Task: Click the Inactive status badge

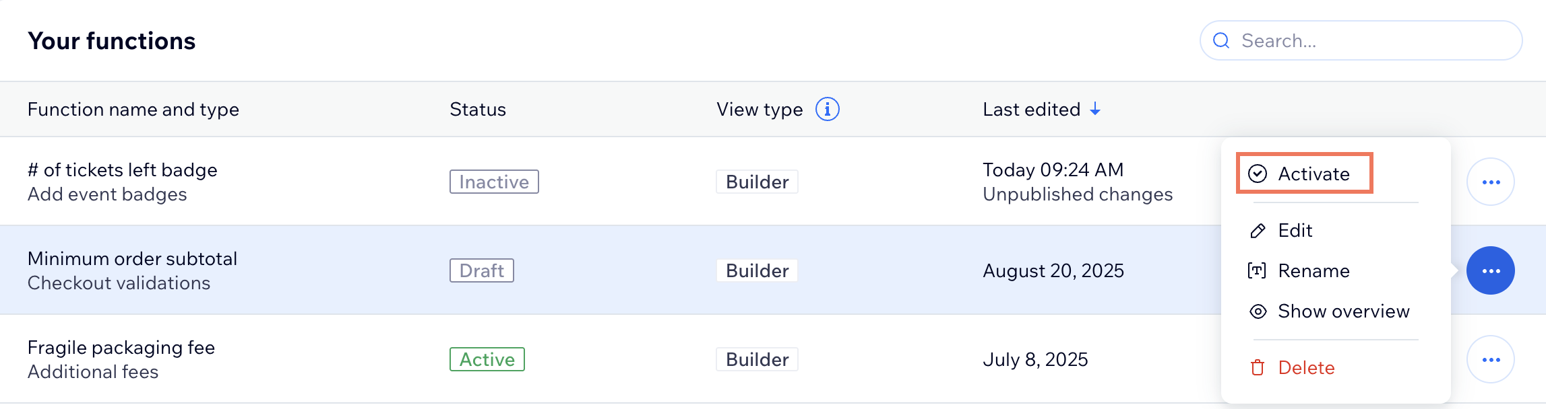Action: [493, 181]
